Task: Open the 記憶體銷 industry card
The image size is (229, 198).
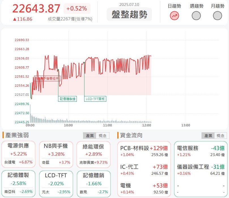Action: click(94, 184)
